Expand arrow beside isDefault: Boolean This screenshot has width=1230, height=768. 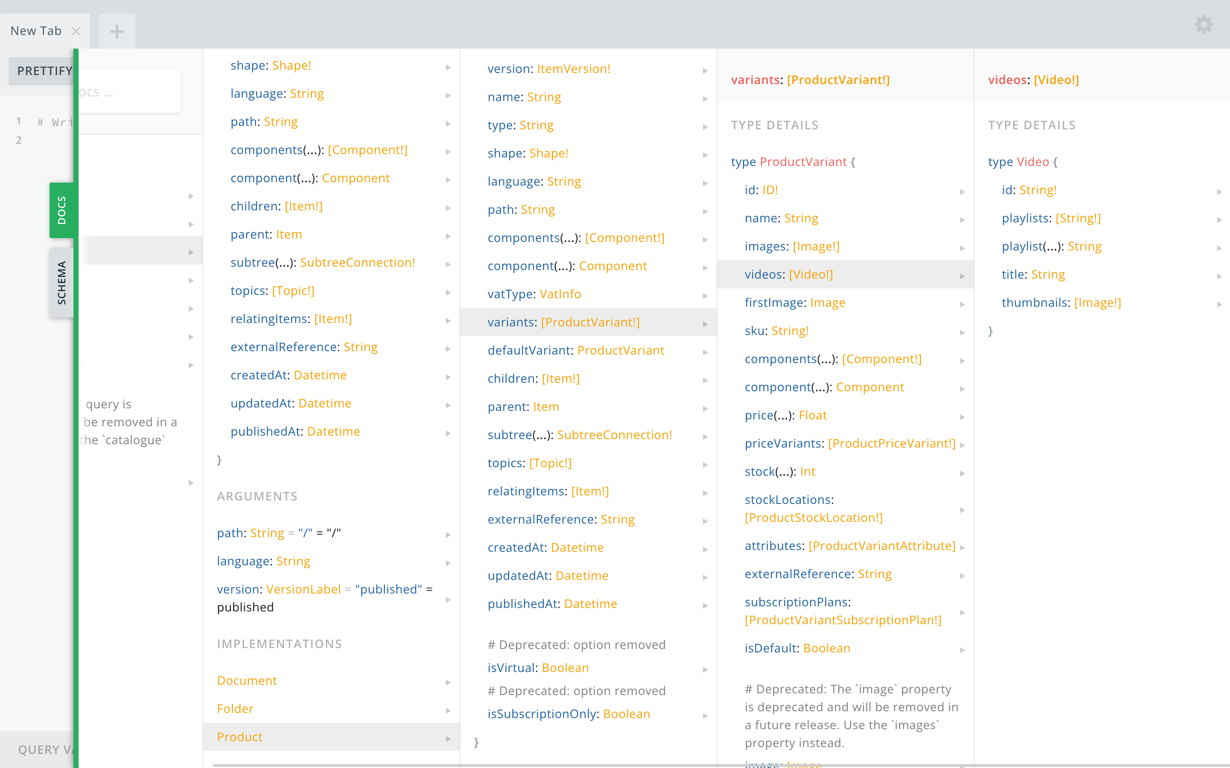tap(962, 650)
